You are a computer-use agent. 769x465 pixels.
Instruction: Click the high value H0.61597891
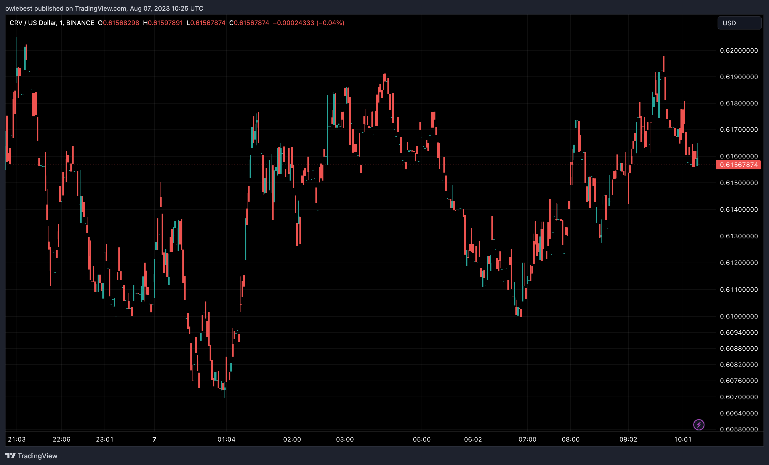coord(163,23)
